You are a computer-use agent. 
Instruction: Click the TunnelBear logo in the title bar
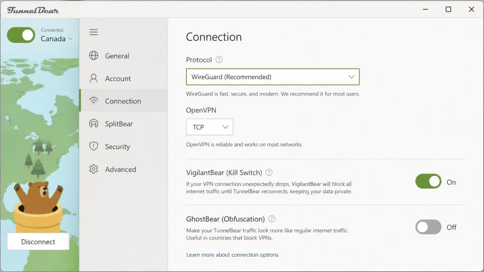pyautogui.click(x=33, y=10)
